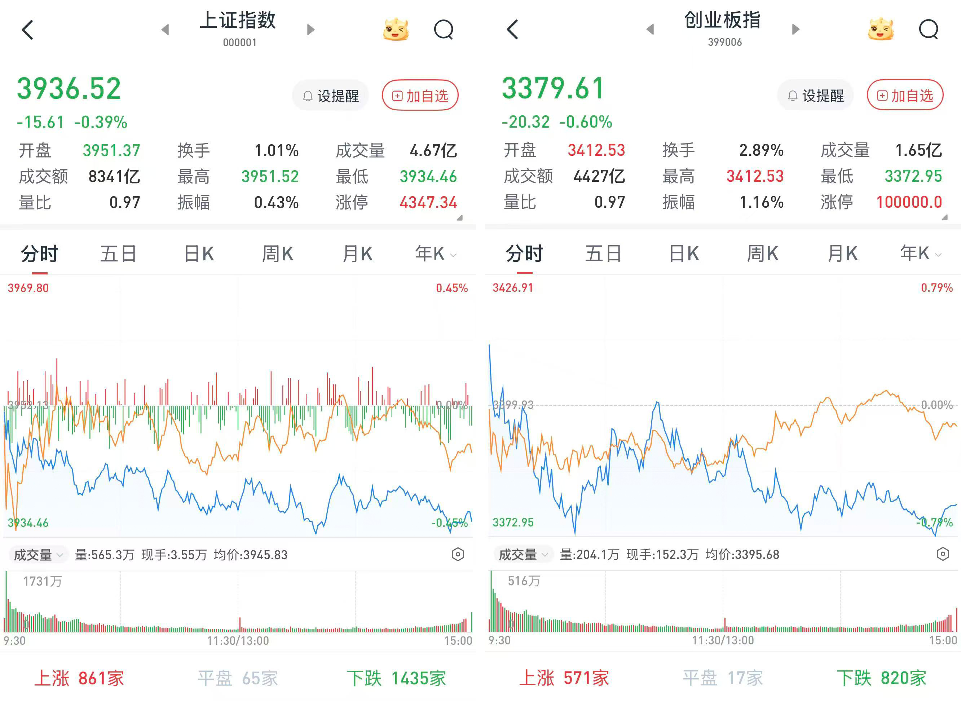Switch to 月K tab on 上证指数
The height and width of the screenshot is (701, 961).
pos(358,254)
